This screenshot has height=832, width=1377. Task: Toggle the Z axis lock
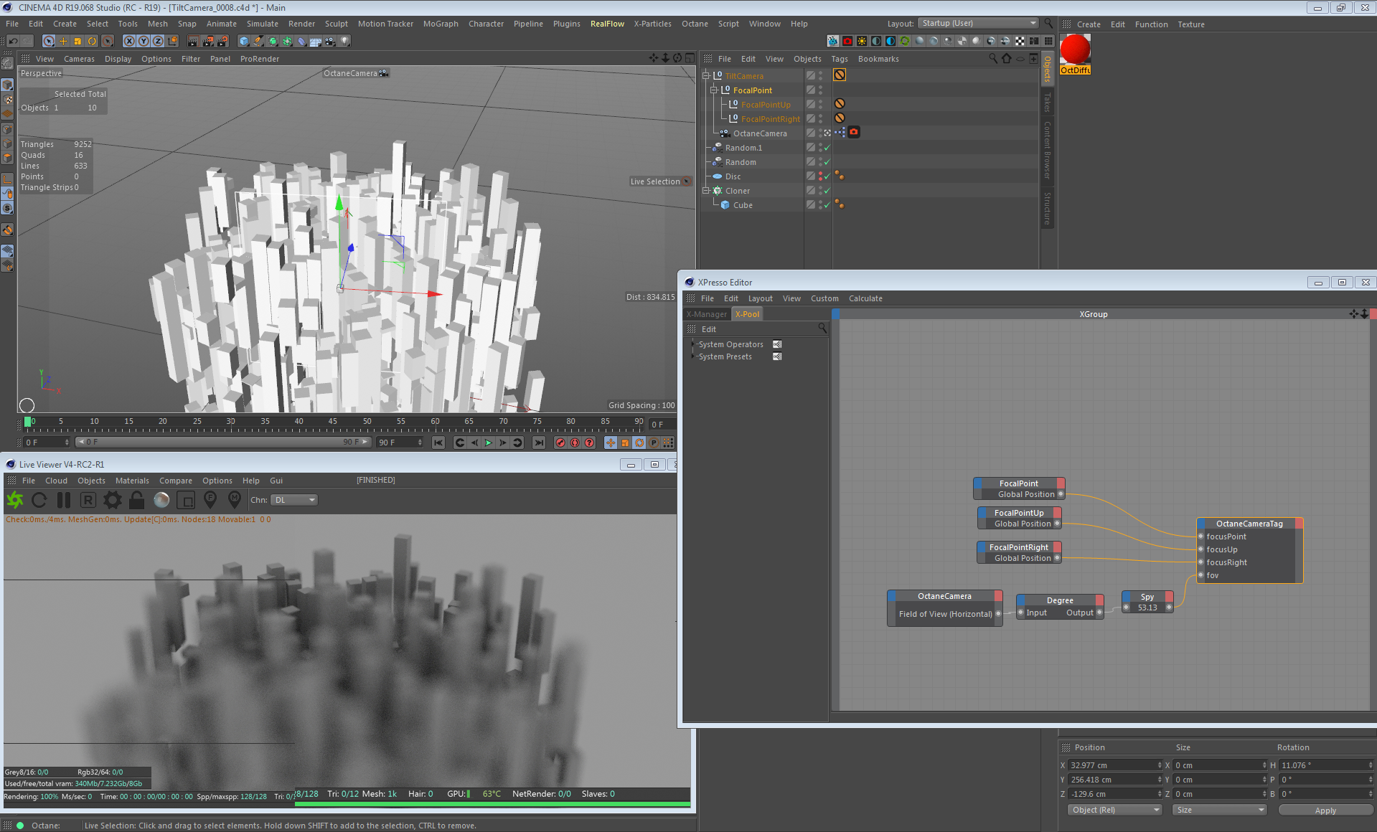pyautogui.click(x=158, y=41)
